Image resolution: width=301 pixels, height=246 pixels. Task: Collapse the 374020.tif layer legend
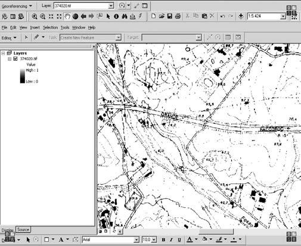coord(10,59)
